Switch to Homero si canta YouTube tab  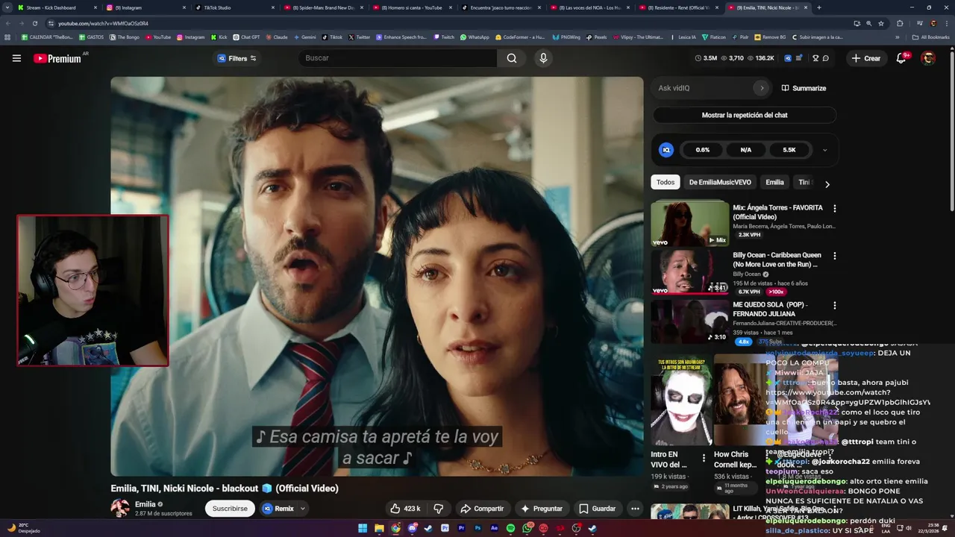[x=411, y=7]
